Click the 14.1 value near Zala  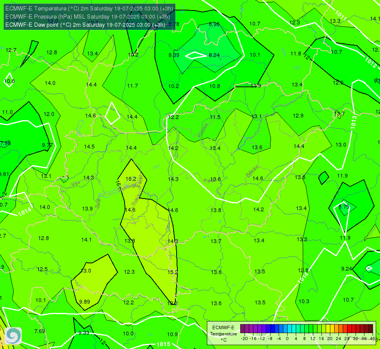click(x=86, y=240)
